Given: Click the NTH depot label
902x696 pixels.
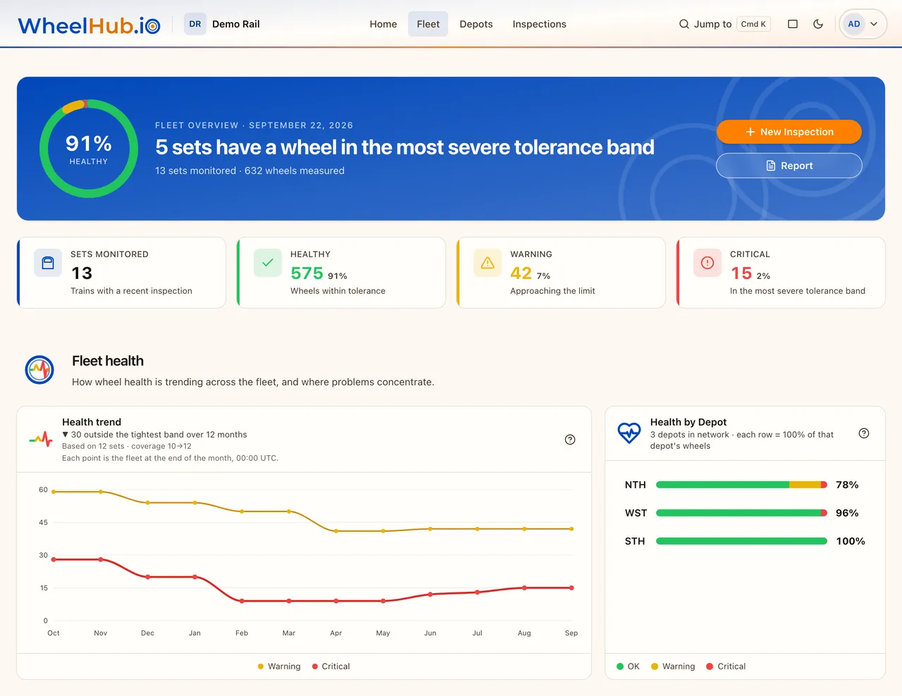Looking at the screenshot, I should coord(636,485).
